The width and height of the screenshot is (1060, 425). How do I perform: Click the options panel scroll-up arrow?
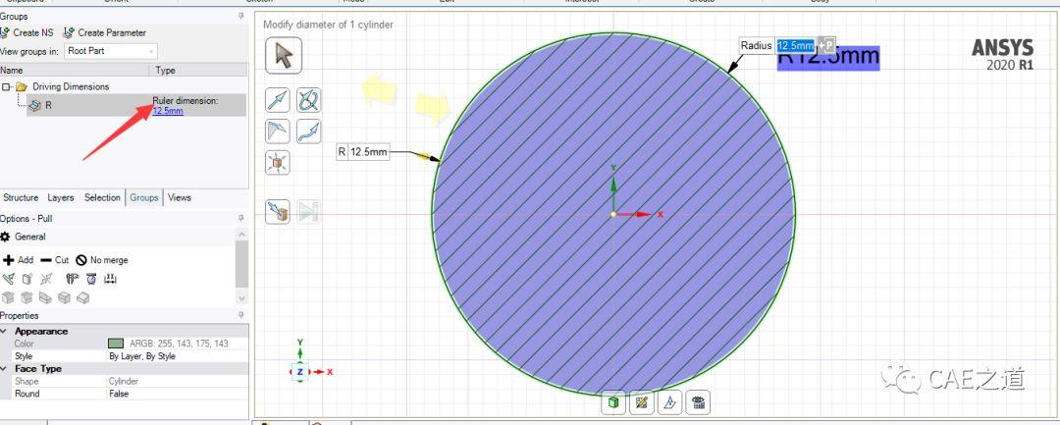pyautogui.click(x=242, y=235)
